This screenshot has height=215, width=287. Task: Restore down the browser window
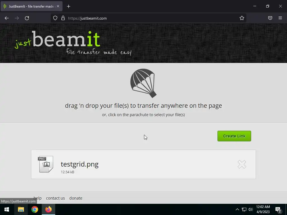click(268, 6)
